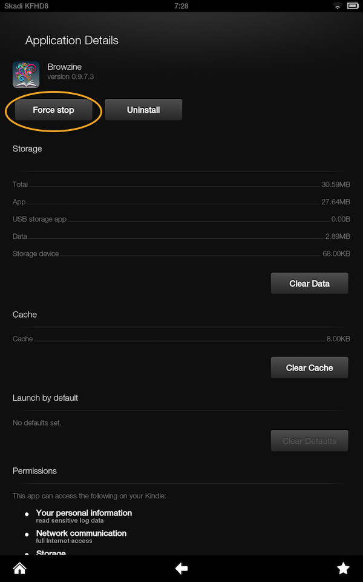The width and height of the screenshot is (363, 582).
Task: Clear Cache for Browzine
Action: tap(309, 367)
